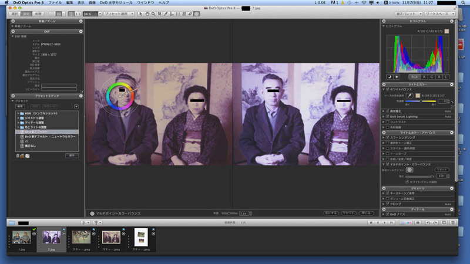This screenshot has height=264, width=470.
Task: Click the arrow pointer tool in toolbar
Action: [x=140, y=13]
